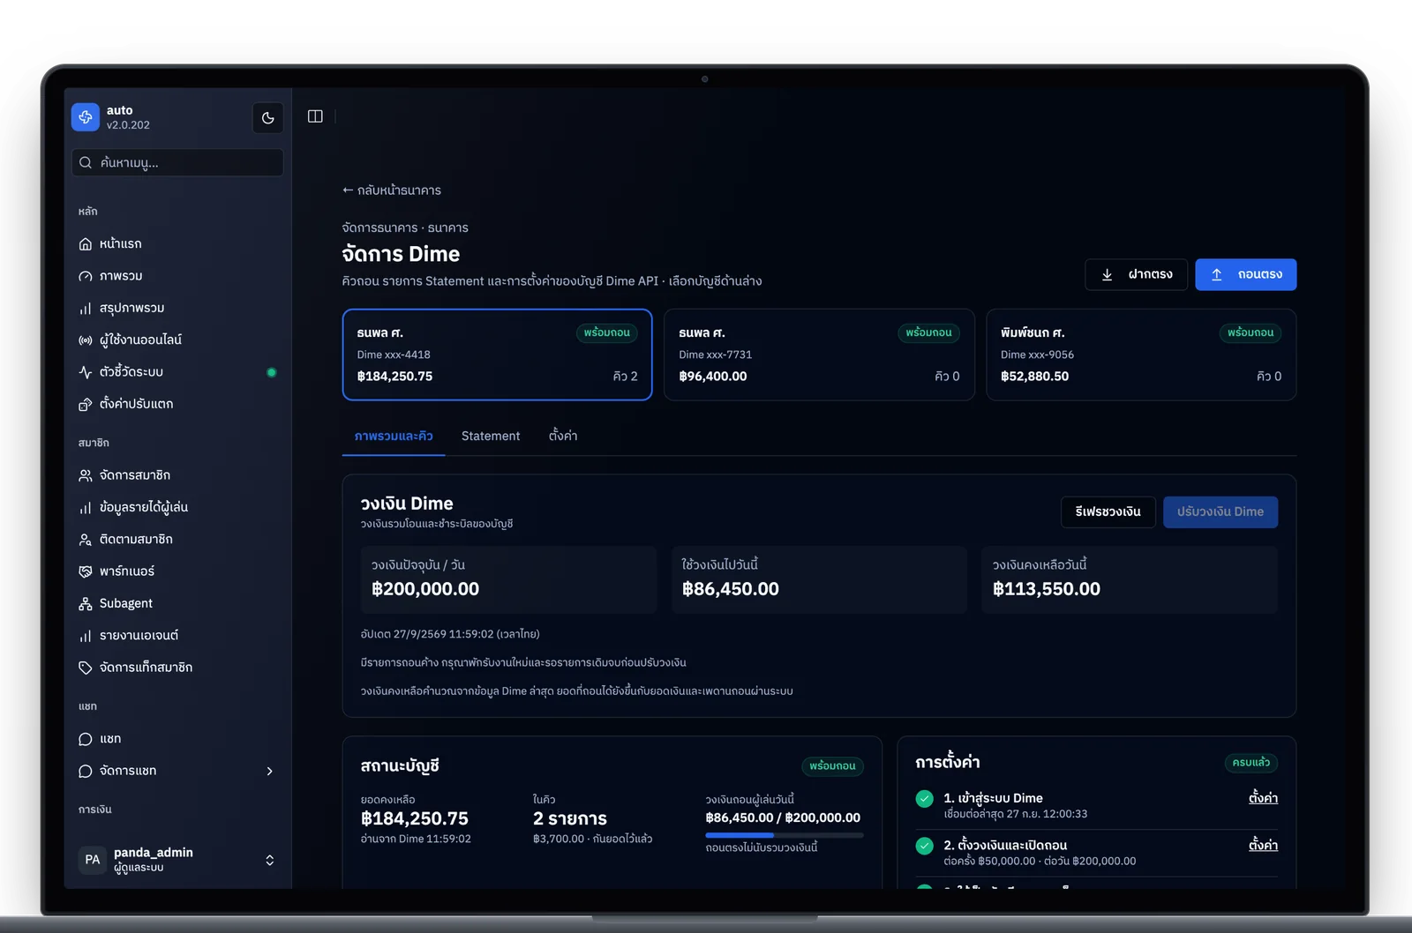
Task: Open หน้าแรก via its home icon
Action: pyautogui.click(x=86, y=244)
